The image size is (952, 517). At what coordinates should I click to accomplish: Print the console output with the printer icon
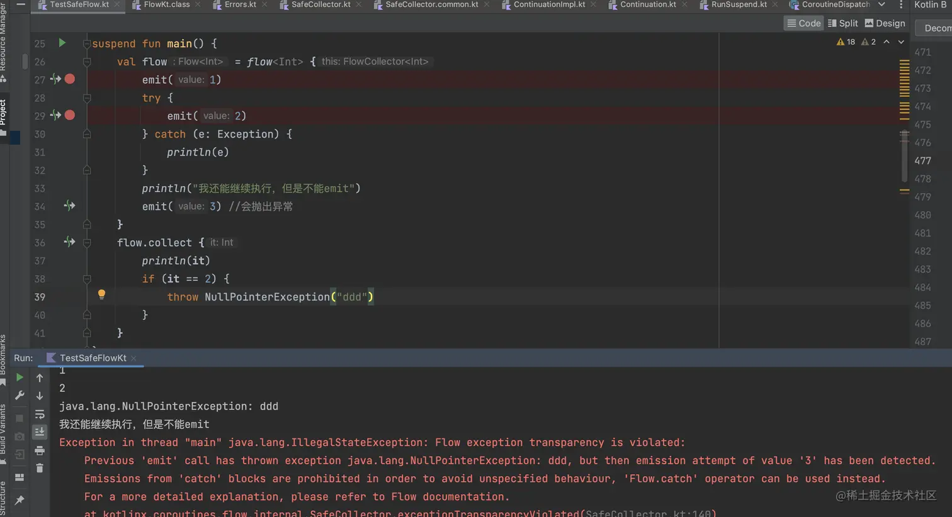pos(40,450)
